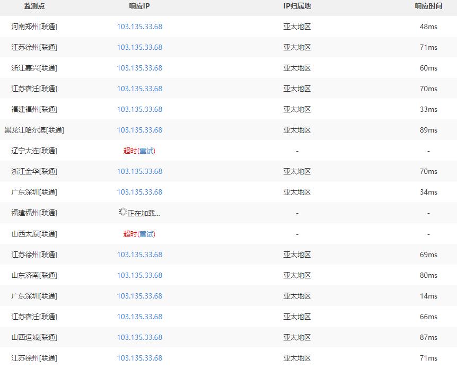The image size is (457, 368).
Task: Click 正在加载... text in 福建福州 row
Action: pyautogui.click(x=144, y=214)
